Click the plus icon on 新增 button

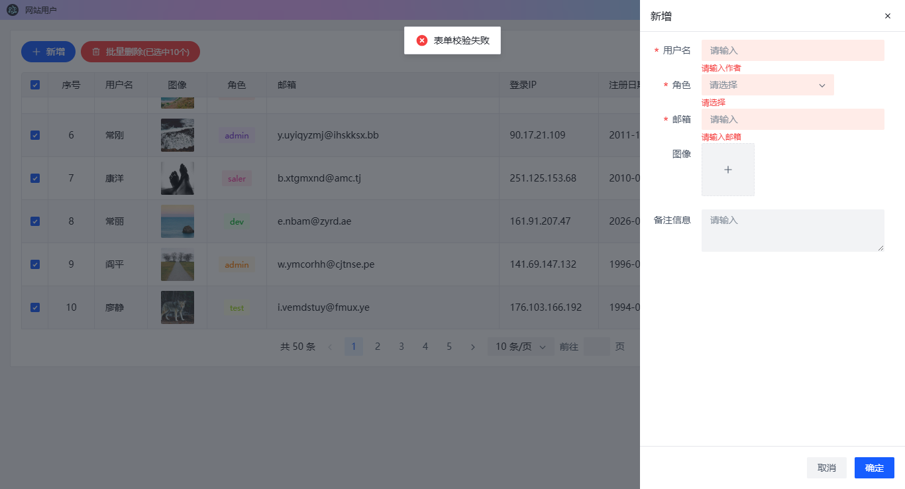click(x=36, y=52)
